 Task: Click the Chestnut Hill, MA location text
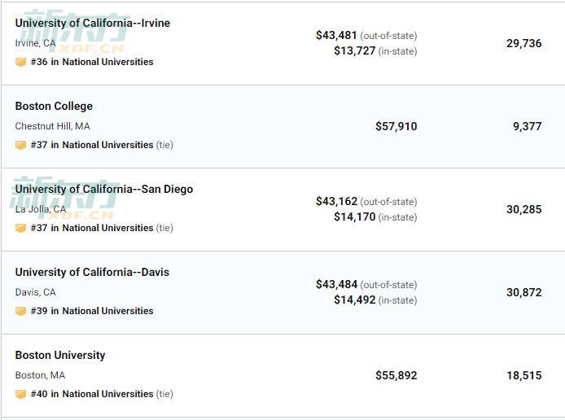tap(53, 126)
